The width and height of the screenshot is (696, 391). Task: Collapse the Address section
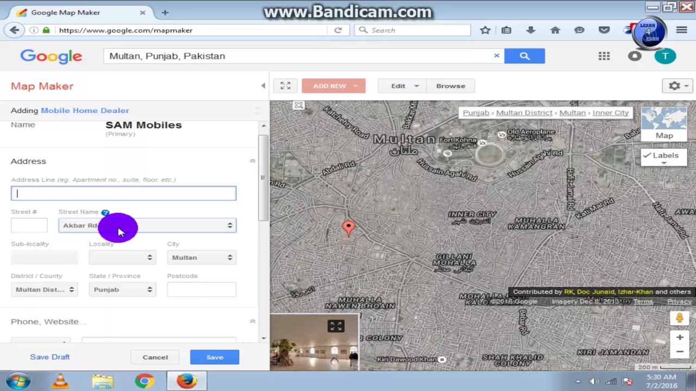click(x=252, y=161)
